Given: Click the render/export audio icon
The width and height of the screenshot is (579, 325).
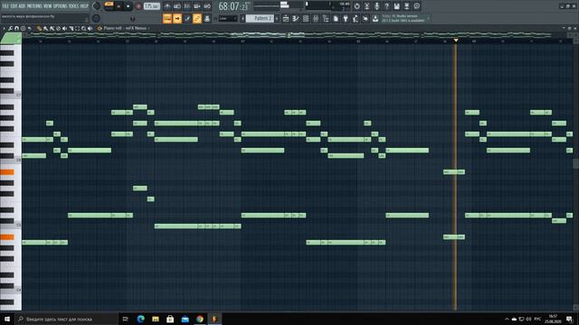Looking at the screenshot, I should pos(406,6).
